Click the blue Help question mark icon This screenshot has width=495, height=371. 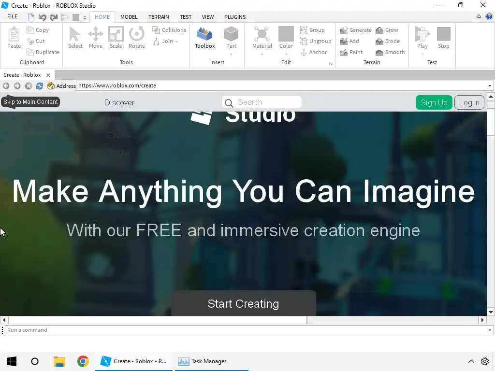(489, 16)
